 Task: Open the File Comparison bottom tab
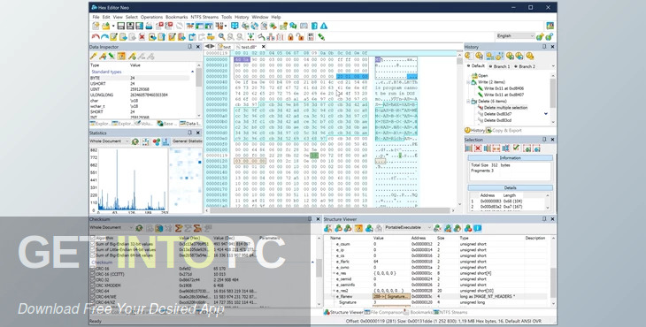(x=384, y=313)
